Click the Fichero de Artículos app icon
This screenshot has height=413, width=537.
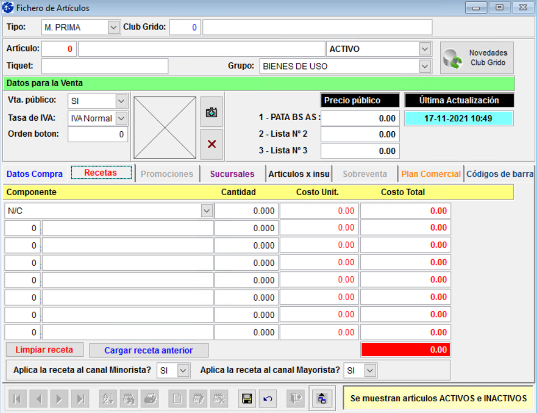8,8
